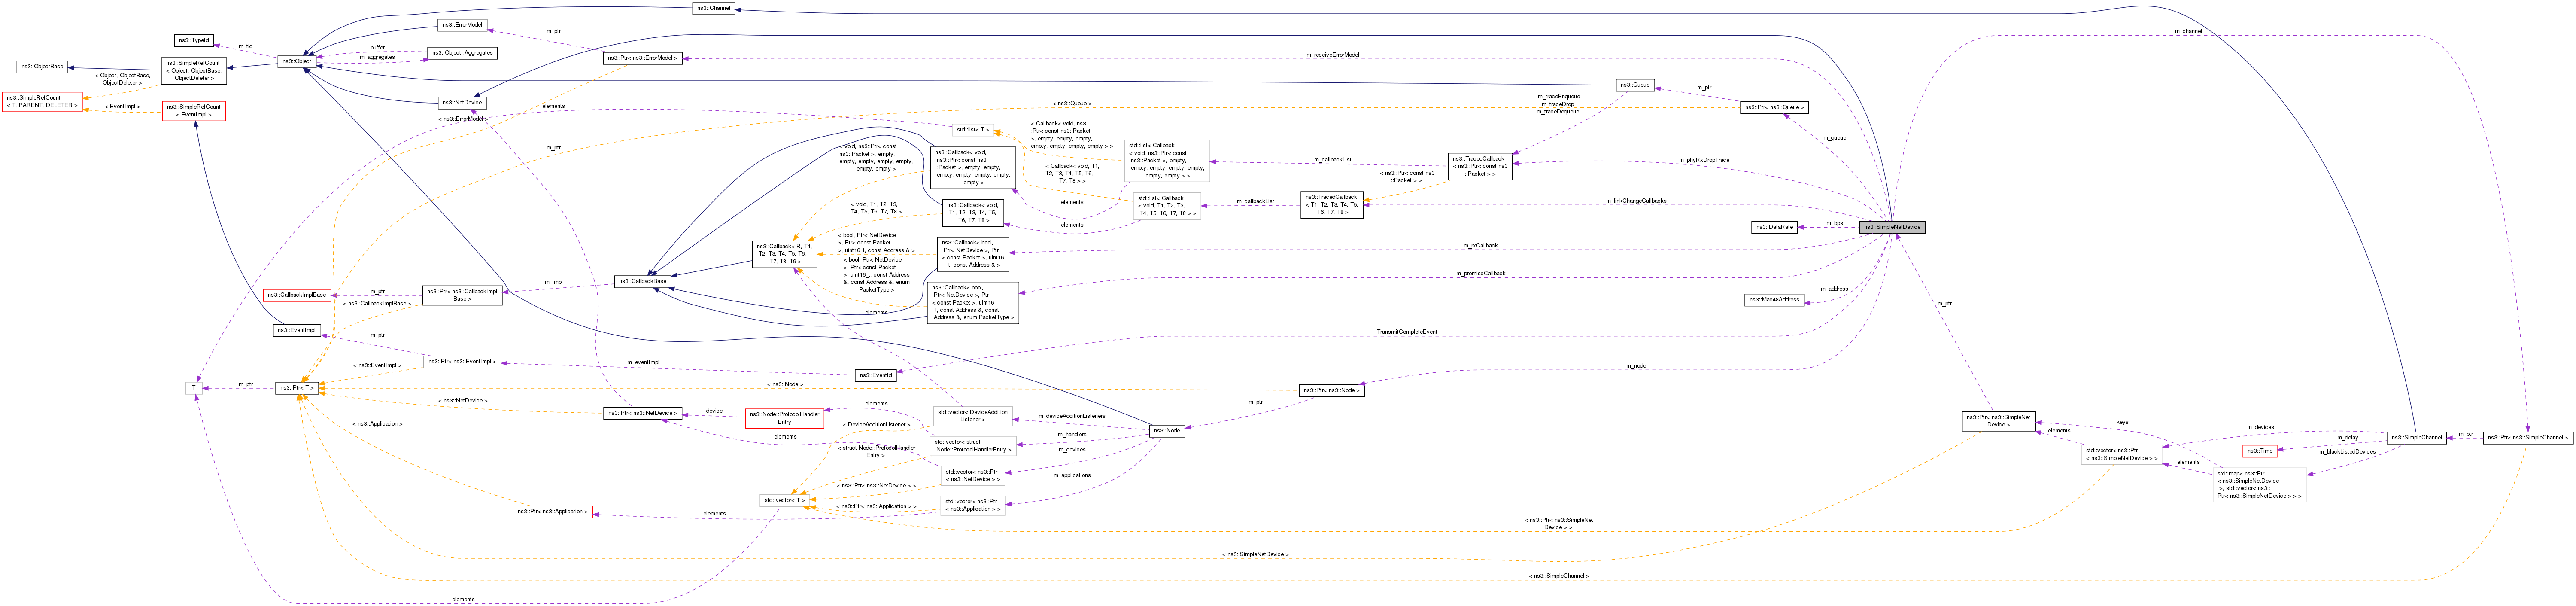Open the ns3::Ptr< ns3::SimpleNetDevice > node

[1999, 421]
